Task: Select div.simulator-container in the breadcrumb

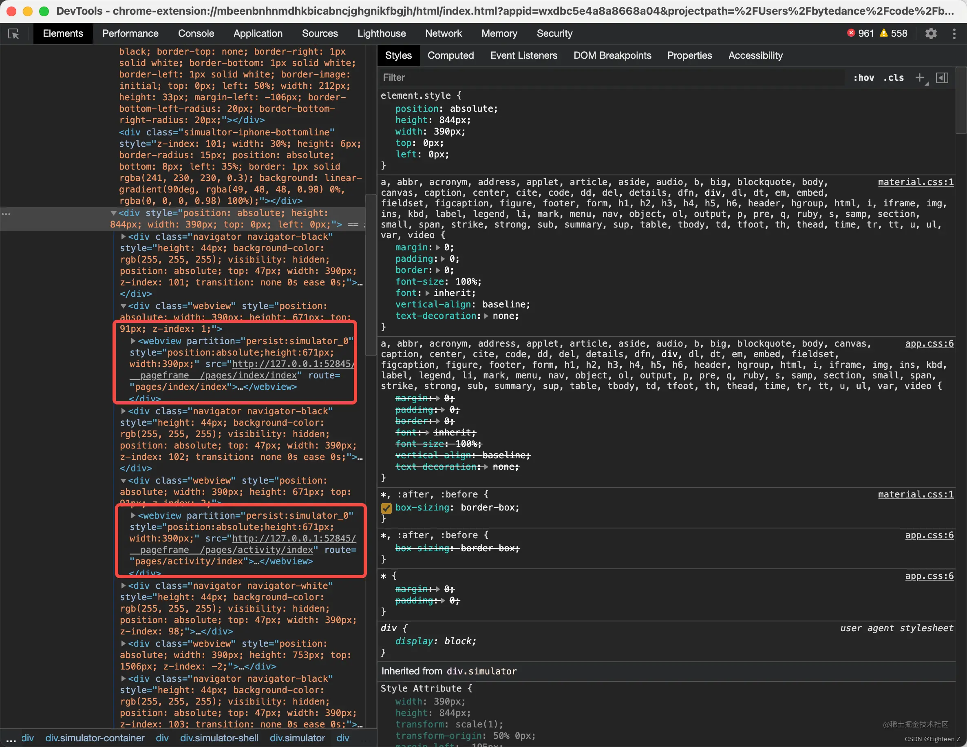Action: (x=95, y=738)
